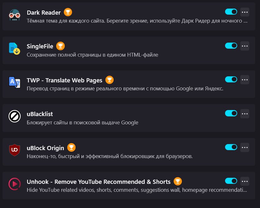Select the TWP - Translate Web Pages card

point(129,84)
